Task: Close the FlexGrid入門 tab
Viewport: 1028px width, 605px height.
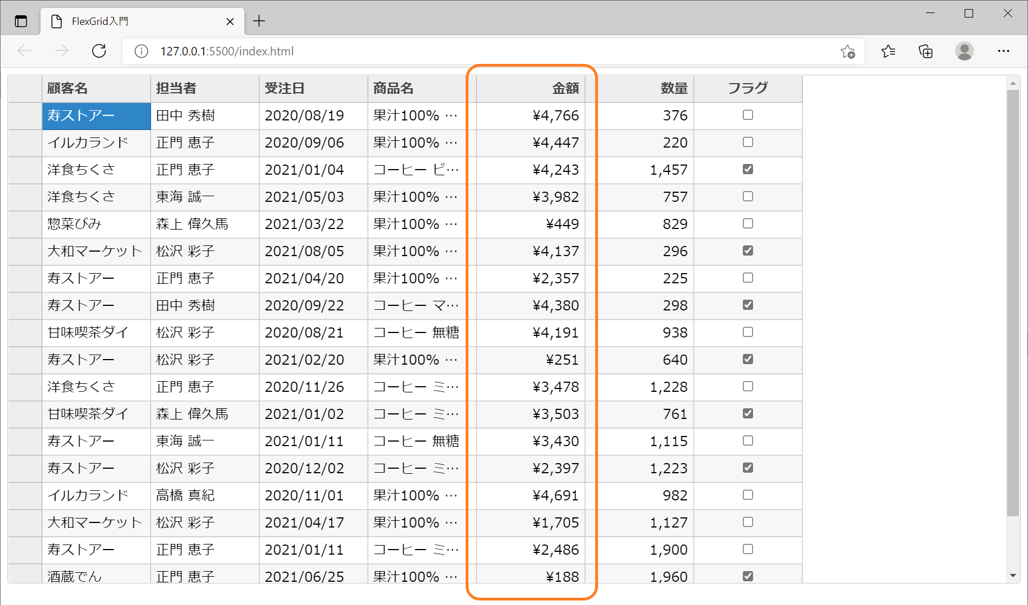Action: click(x=230, y=21)
